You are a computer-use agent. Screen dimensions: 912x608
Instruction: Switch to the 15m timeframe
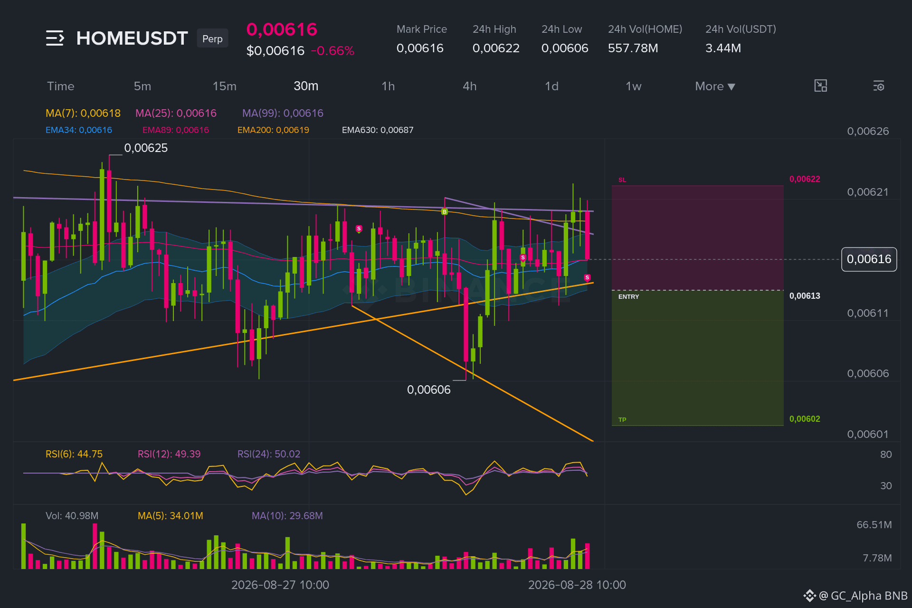tap(224, 86)
